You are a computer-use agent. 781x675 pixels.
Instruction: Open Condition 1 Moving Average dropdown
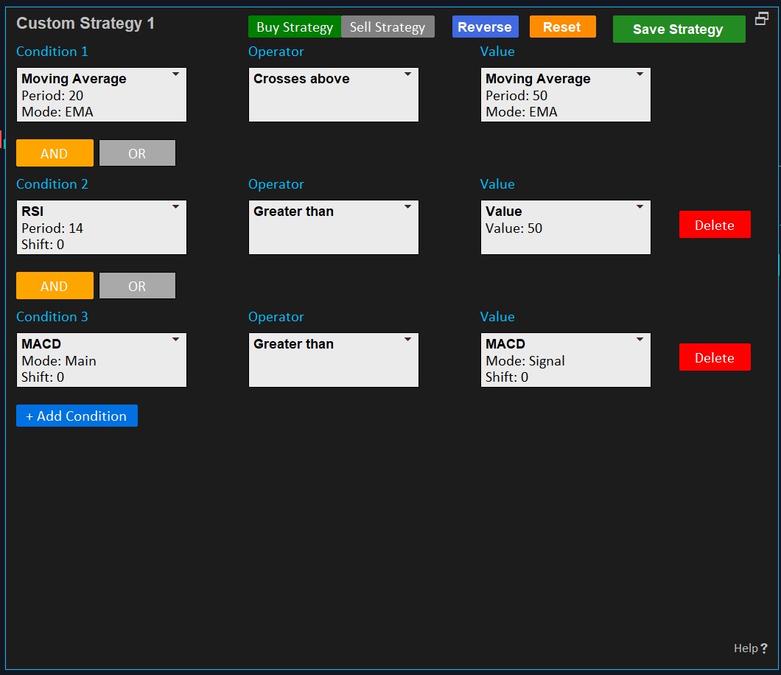pyautogui.click(x=102, y=95)
